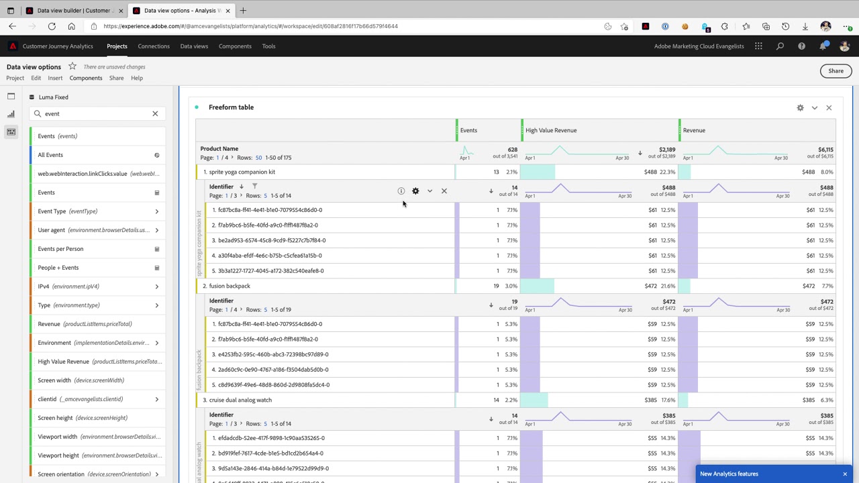Screen dimensions: 859x483
Task: Click sort arrow next to first Identifier label
Action: pyautogui.click(x=242, y=186)
